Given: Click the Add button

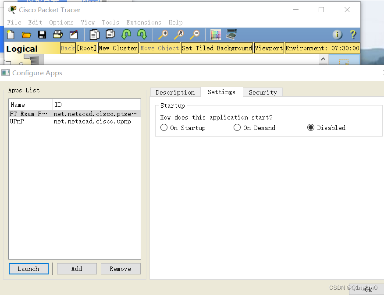Looking at the screenshot, I should (77, 269).
